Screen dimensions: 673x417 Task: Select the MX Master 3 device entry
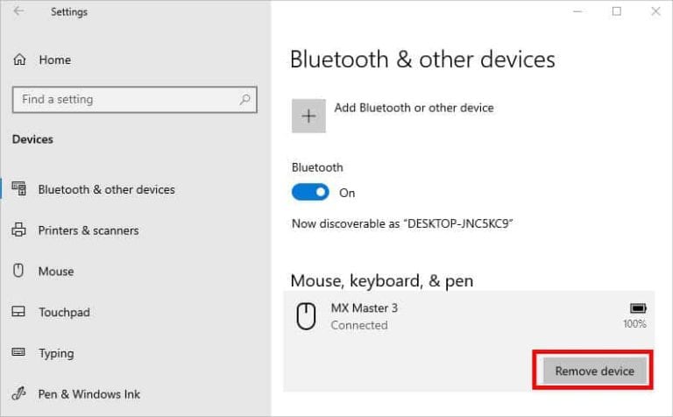click(x=438, y=316)
